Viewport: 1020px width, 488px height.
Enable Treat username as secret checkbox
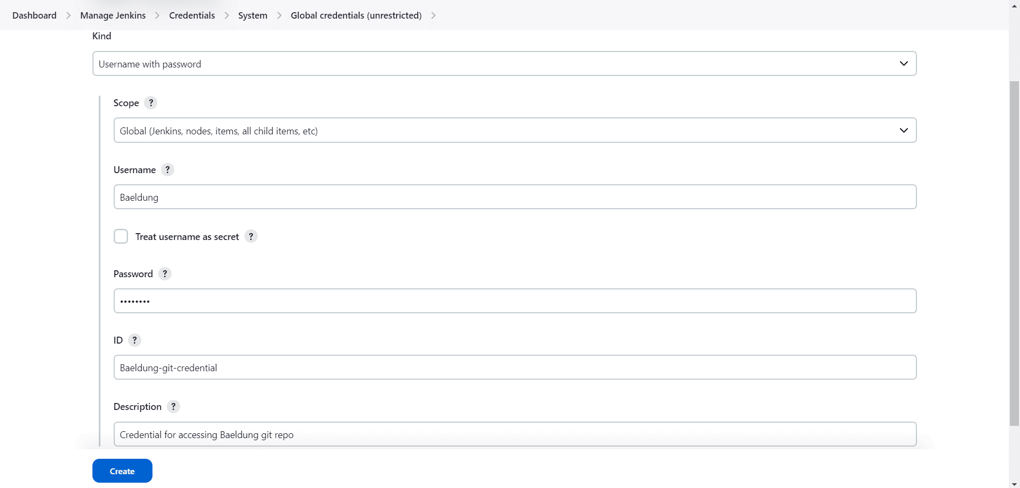121,236
